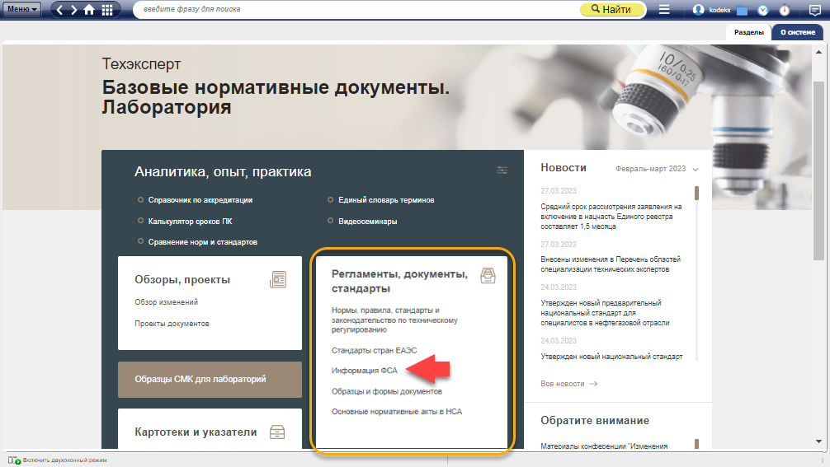
Task: Open news Утвержден новый предварительный национальный стандарт
Action: click(605, 313)
